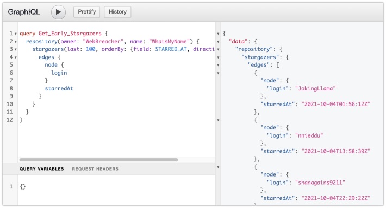Click the "JokingLlama" login value
This screenshot has width=386, height=208.
tap(315, 88)
